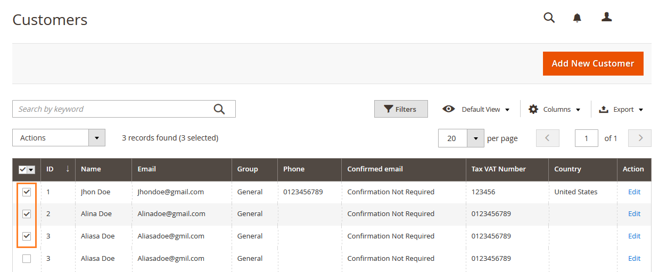Click the eye icon beside Default View
The height and width of the screenshot is (272, 667).
449,109
